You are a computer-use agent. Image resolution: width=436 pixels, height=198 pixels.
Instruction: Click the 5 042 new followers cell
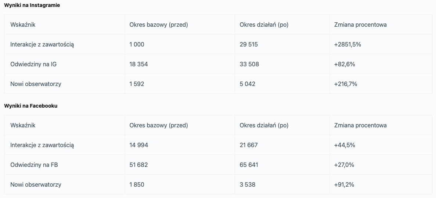coord(248,84)
